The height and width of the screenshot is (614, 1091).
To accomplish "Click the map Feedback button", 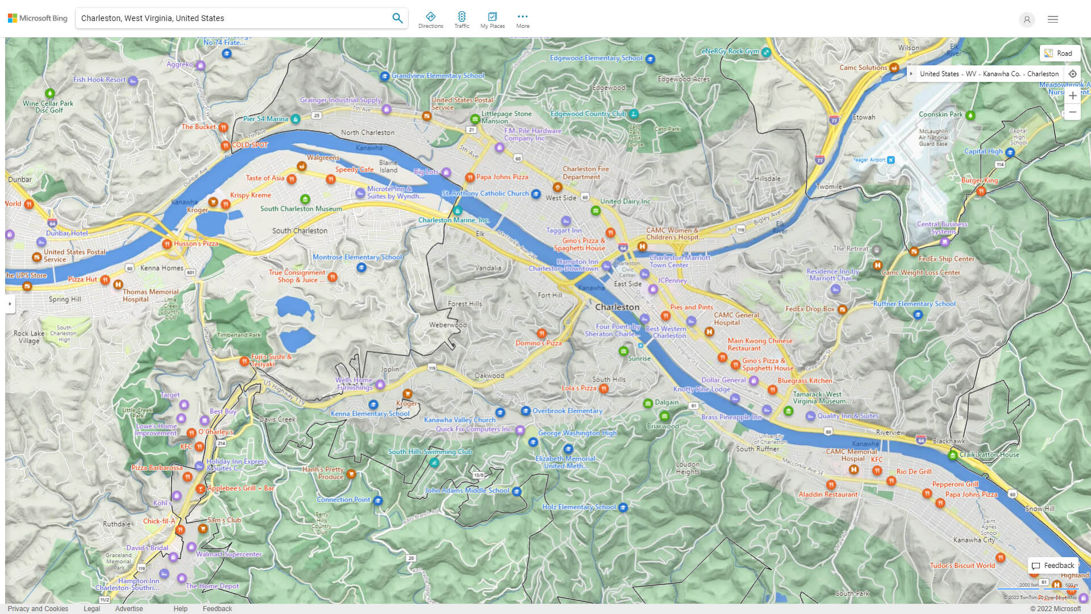I will [x=1053, y=565].
